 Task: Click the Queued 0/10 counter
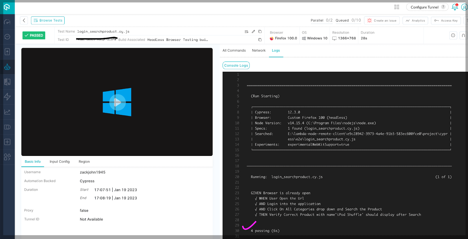(x=348, y=20)
